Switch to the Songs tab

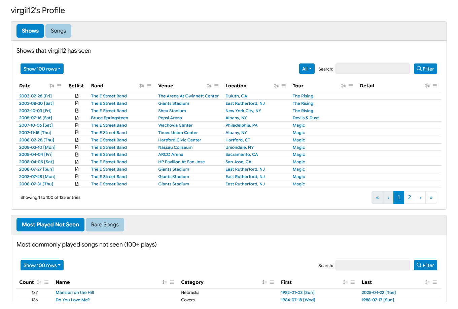coord(58,31)
